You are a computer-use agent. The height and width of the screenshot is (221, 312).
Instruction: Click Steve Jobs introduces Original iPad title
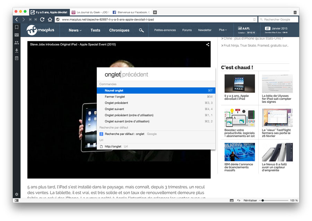(x=73, y=44)
